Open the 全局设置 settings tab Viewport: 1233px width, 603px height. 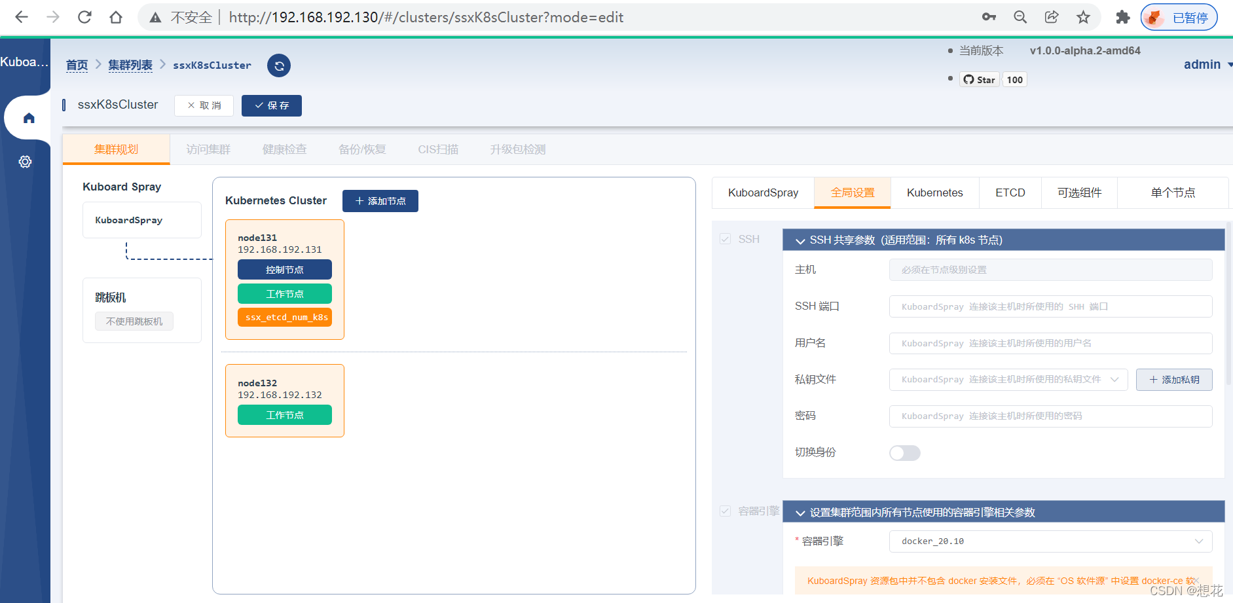853,192
